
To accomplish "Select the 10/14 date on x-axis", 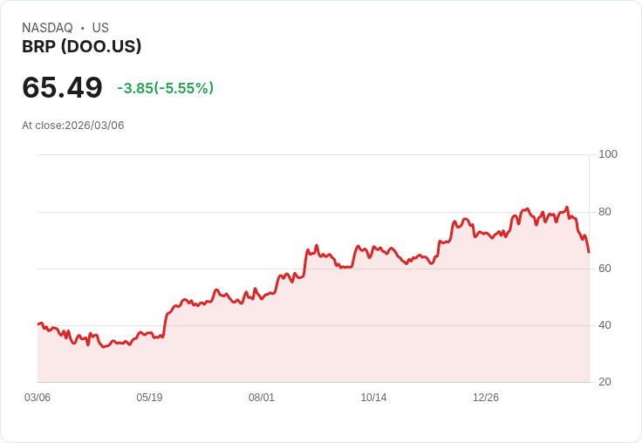I will click(x=373, y=398).
